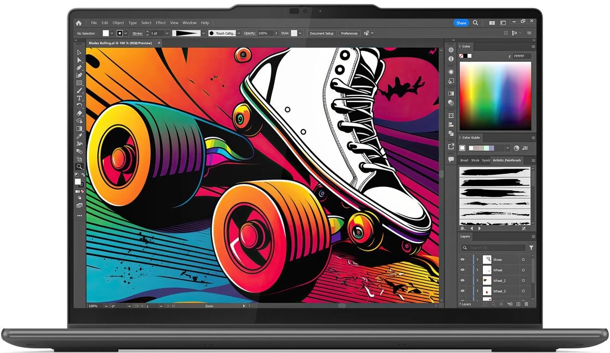Switch to the Artistic_Paintbrush tab

tap(507, 161)
